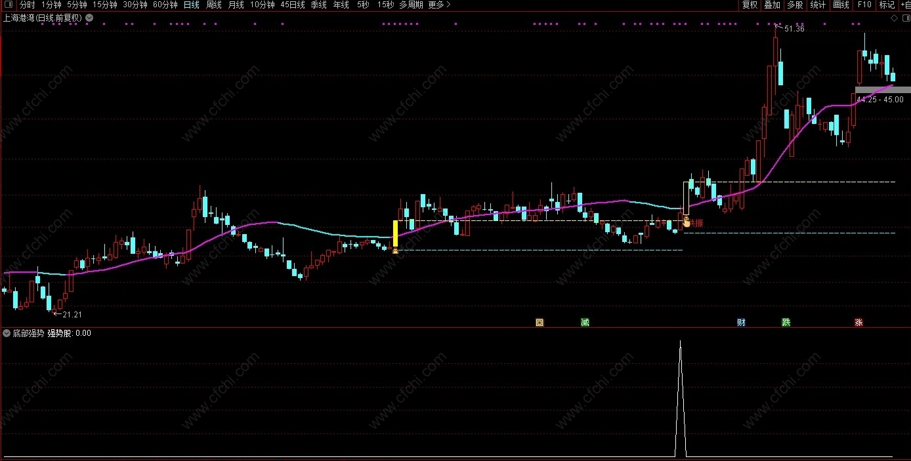Click the 44.25 - 45.00 price range label
This screenshot has width=911, height=461.
[x=880, y=100]
